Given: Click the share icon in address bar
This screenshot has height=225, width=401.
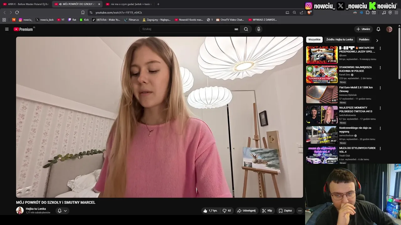Looking at the screenshot, I should point(301,12).
